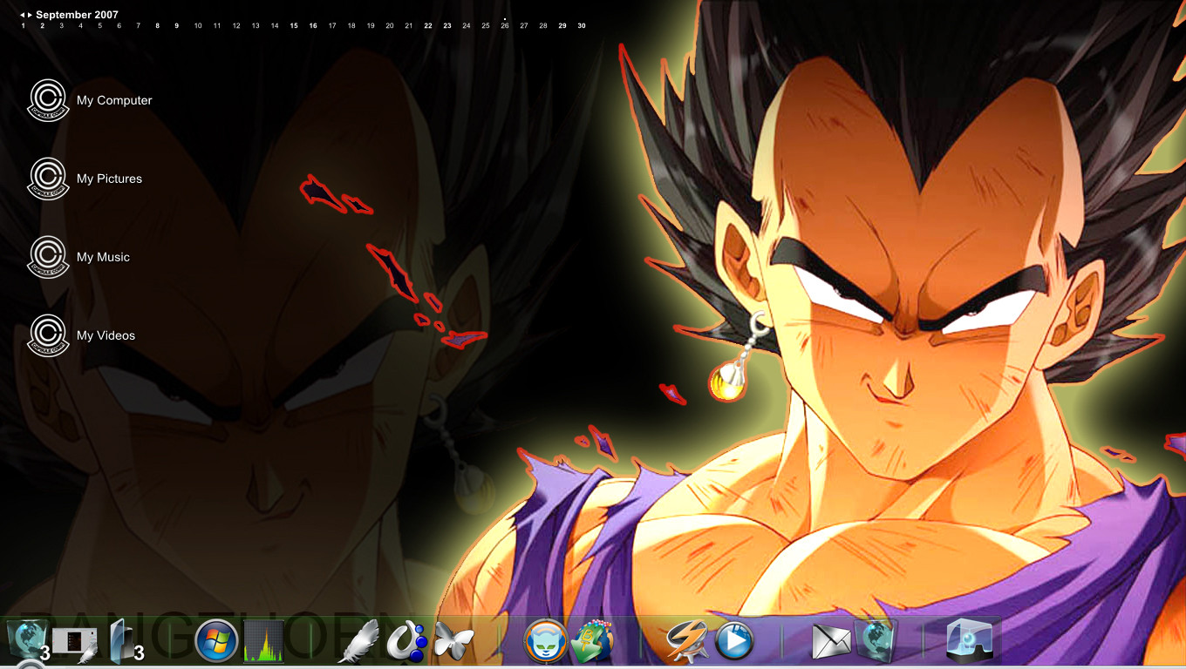1186x669 pixels.
Task: Select day 8 in the calendar strip
Action: [158, 26]
